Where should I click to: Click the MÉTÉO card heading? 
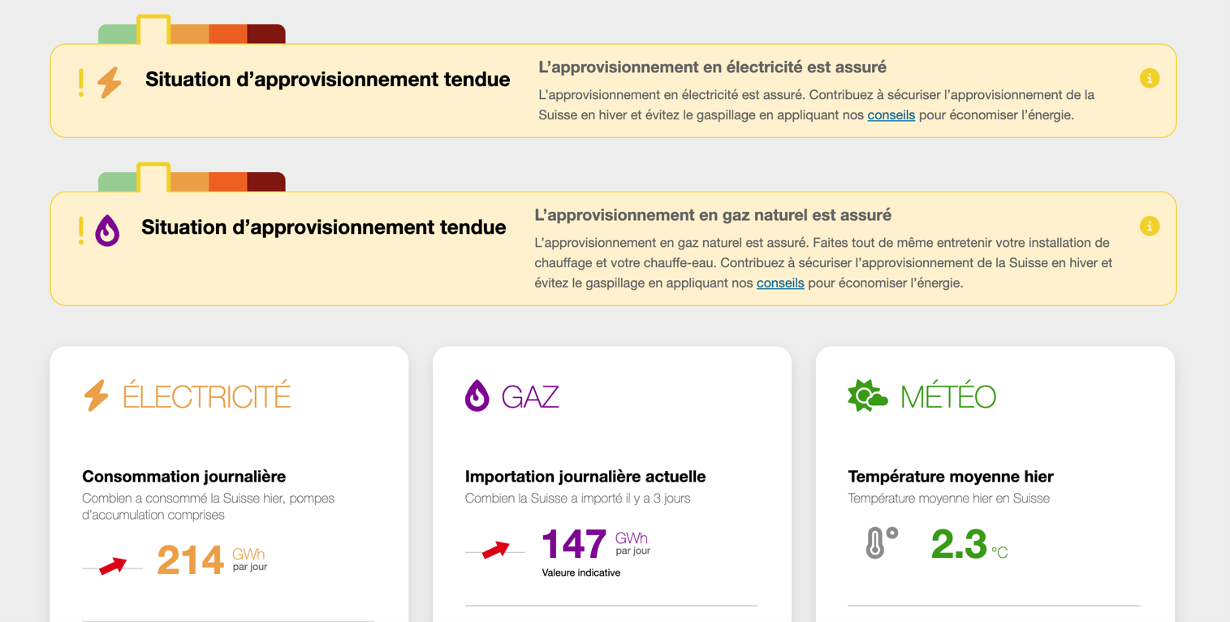click(x=948, y=396)
